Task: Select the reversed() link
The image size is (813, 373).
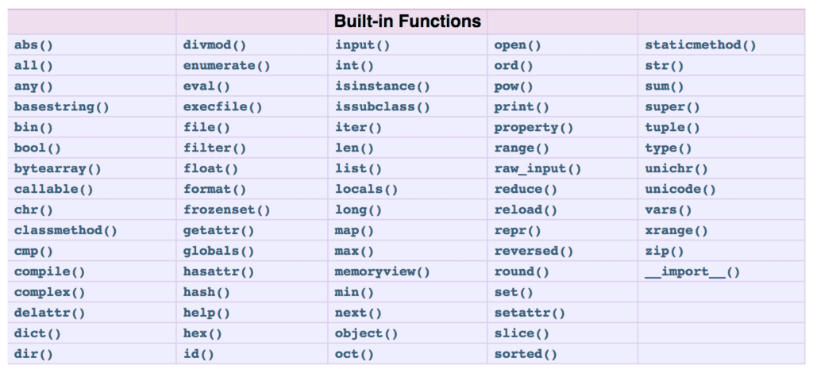Action: coord(534,252)
